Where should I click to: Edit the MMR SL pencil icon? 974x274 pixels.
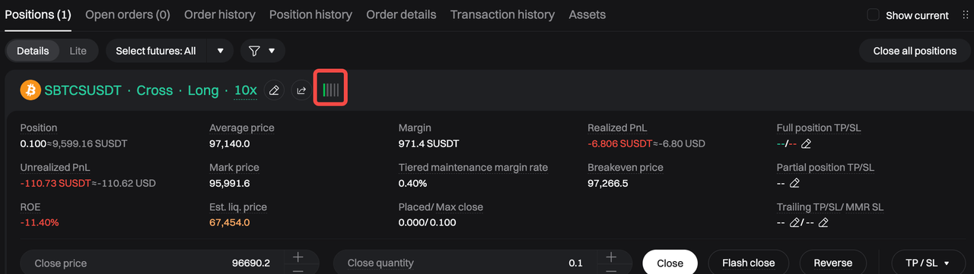point(823,222)
